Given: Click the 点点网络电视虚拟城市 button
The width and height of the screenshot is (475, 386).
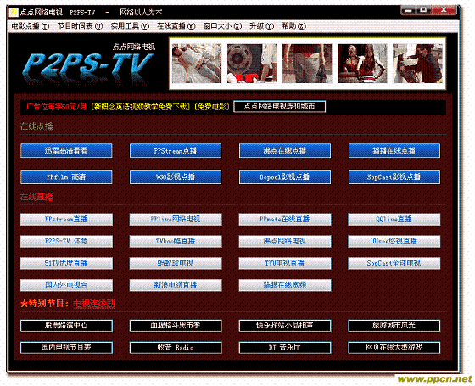Looking at the screenshot, I should point(279,107).
